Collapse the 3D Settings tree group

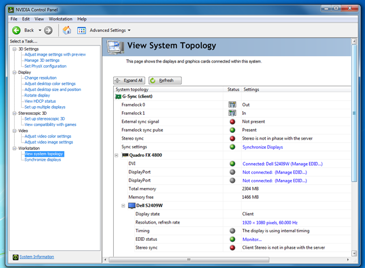(x=14, y=49)
